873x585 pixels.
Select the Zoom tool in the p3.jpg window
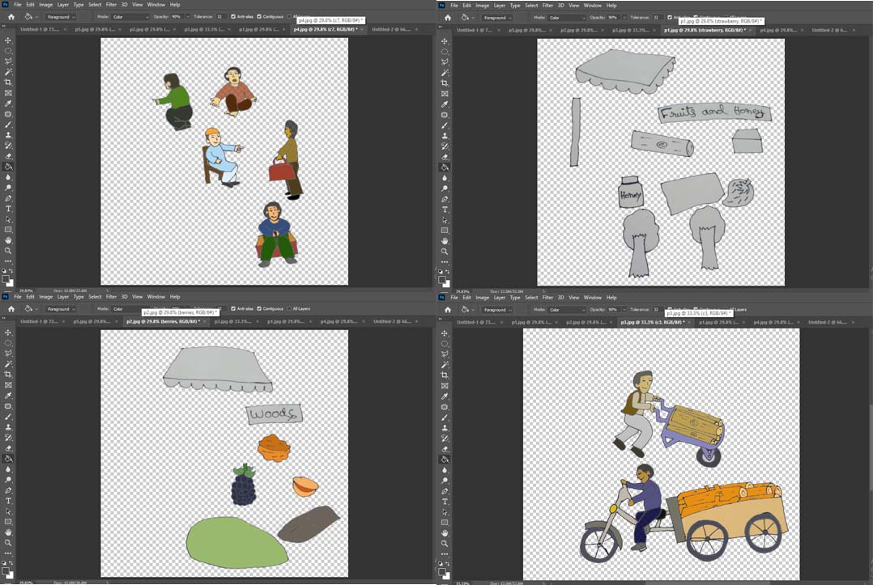tap(445, 543)
